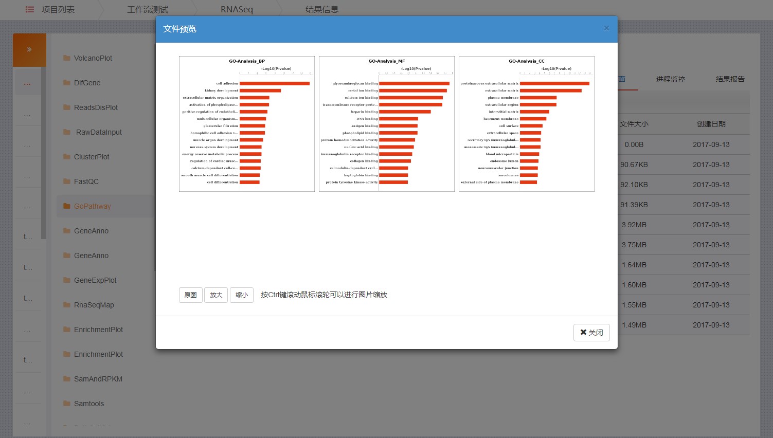Open the GO-Analysis_CC chart thumbnail
Screen dimensions: 773x438
(x=527, y=124)
